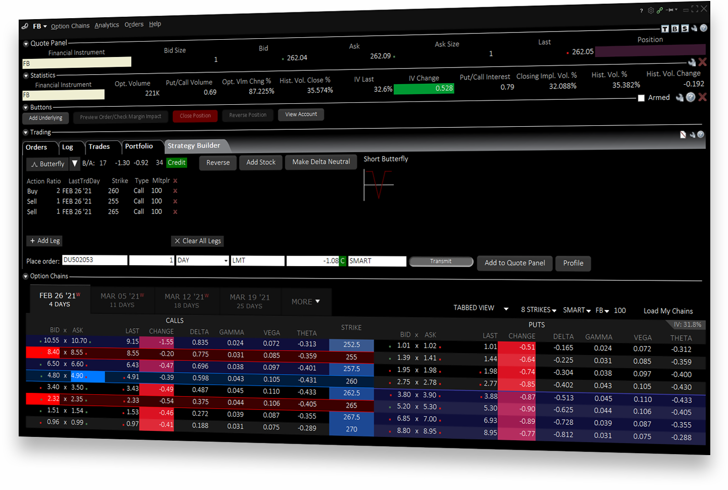This screenshot has width=728, height=490.
Task: Select the chain link icon next to FB
Action: click(x=24, y=26)
